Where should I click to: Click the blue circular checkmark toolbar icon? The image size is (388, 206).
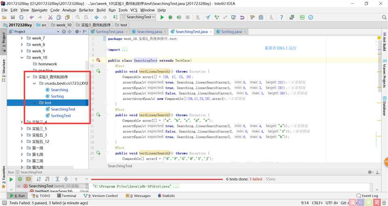coord(310,17)
